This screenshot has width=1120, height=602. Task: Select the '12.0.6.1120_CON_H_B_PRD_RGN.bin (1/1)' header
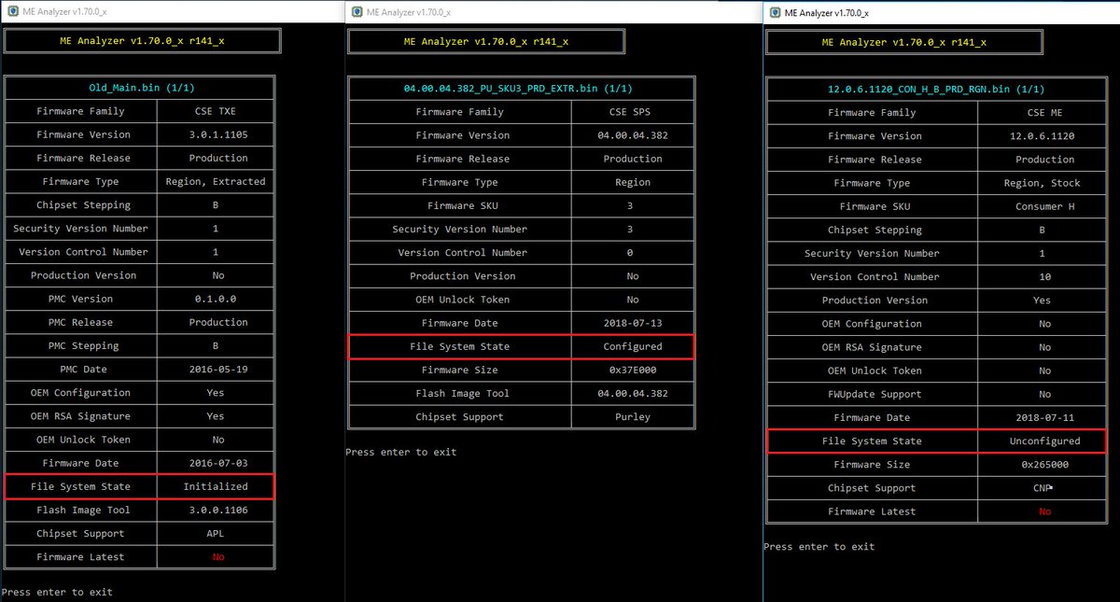pos(936,90)
